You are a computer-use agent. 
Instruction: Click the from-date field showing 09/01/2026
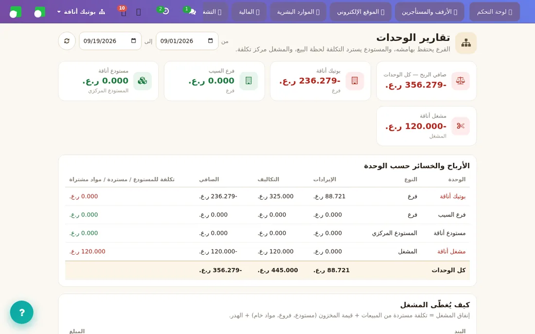coord(187,41)
